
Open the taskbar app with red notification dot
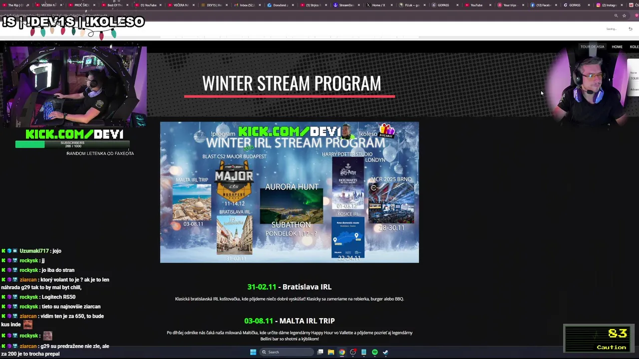click(x=353, y=352)
